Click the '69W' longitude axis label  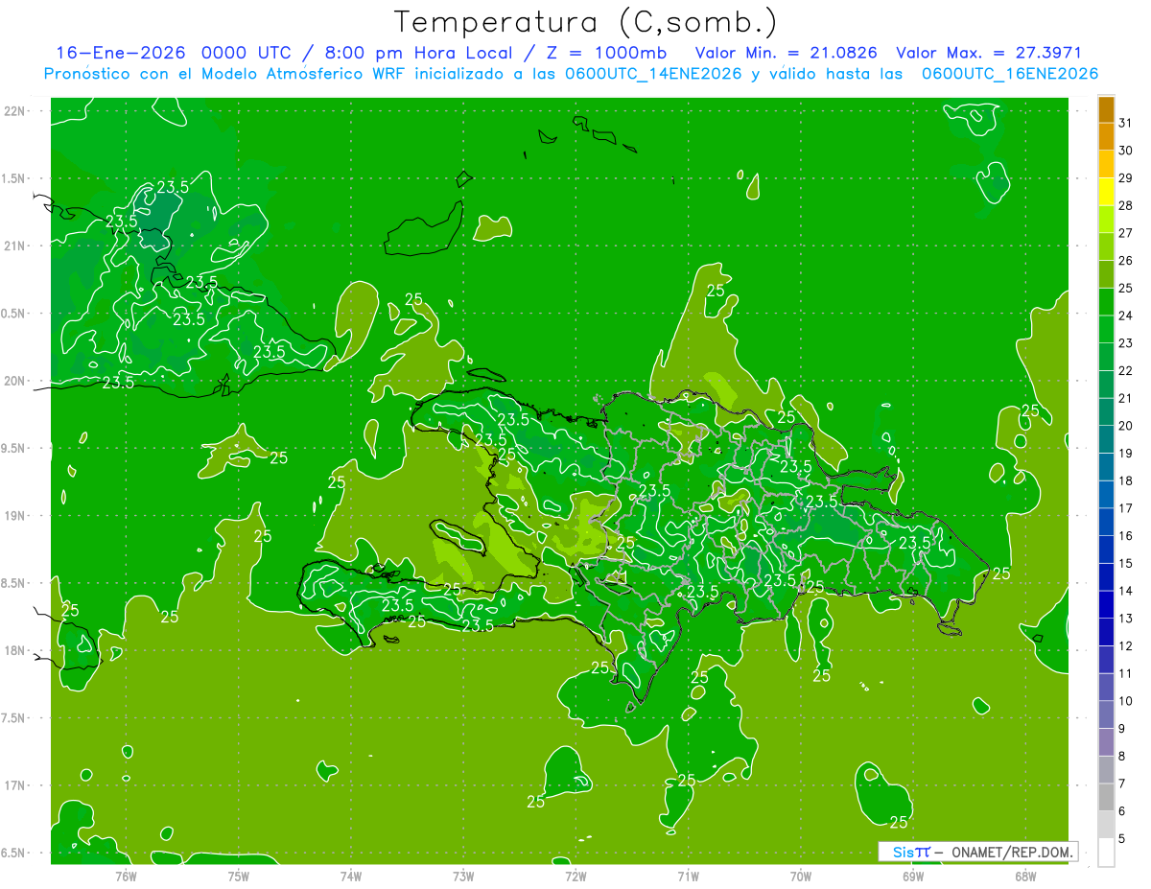pos(913,876)
